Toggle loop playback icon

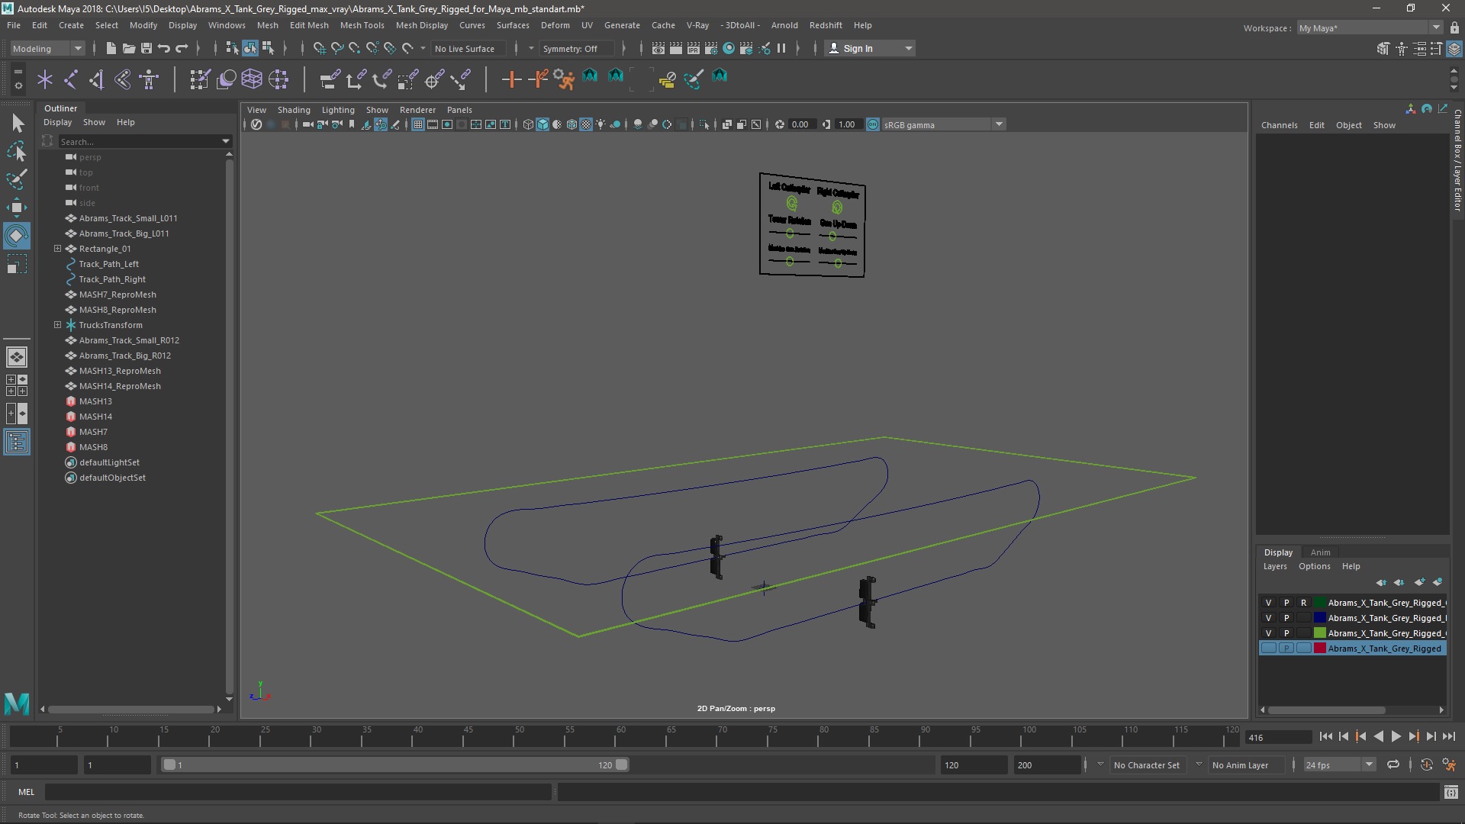[1393, 764]
